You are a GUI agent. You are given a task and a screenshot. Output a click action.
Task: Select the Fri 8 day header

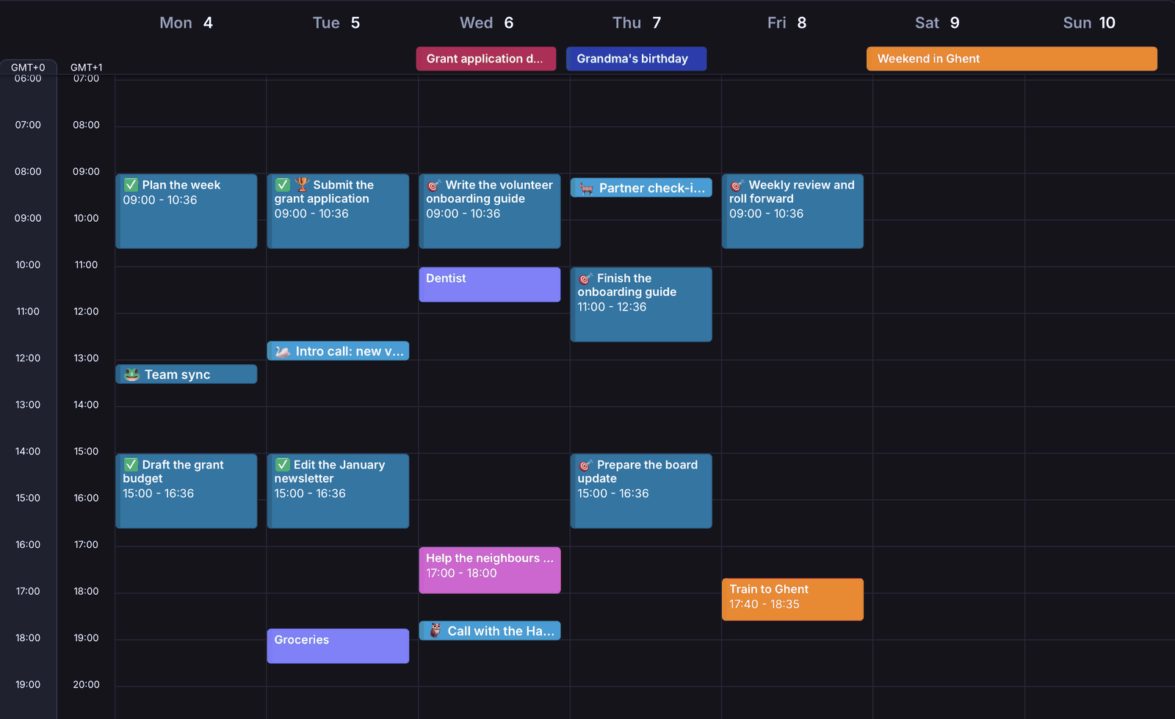787,23
